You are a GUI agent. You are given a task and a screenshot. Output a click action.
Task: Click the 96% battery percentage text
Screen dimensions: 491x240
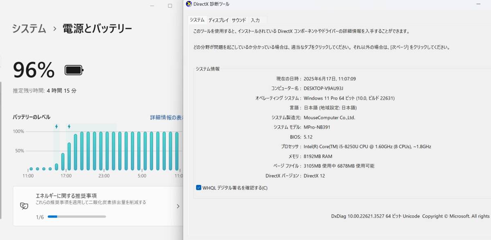[x=34, y=70]
